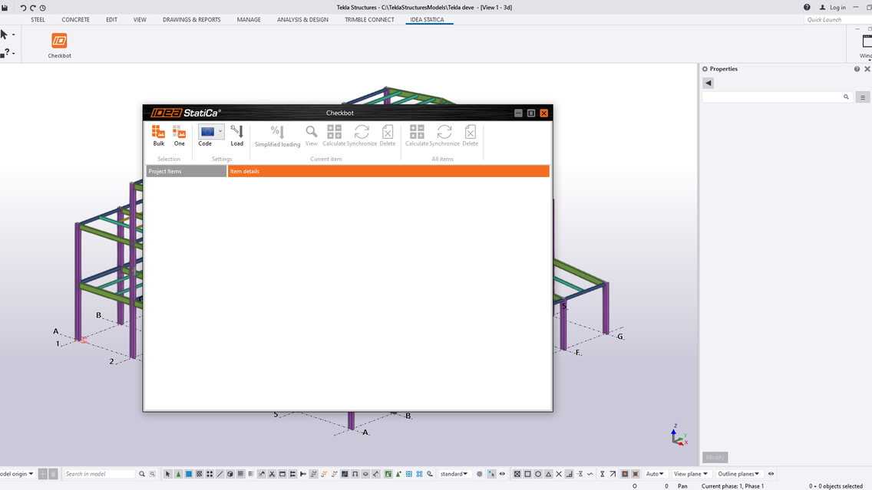Open the ANALYSIS & DESIGN tab
The width and height of the screenshot is (872, 490).
click(x=302, y=19)
